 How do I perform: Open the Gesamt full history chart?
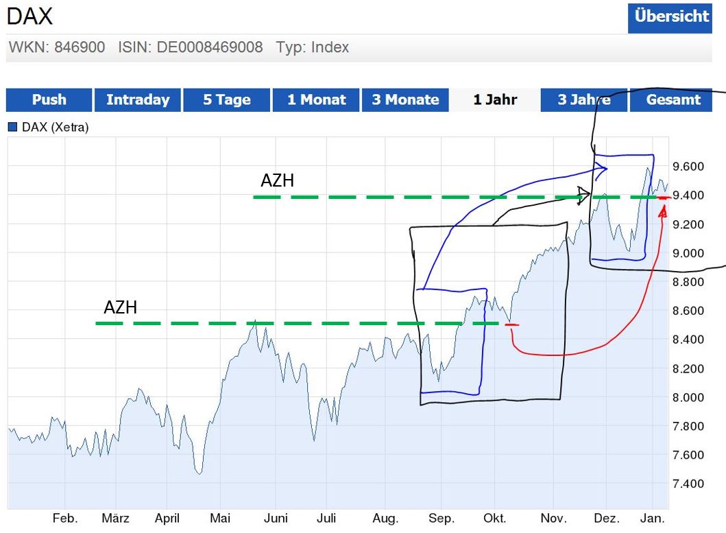pos(673,100)
